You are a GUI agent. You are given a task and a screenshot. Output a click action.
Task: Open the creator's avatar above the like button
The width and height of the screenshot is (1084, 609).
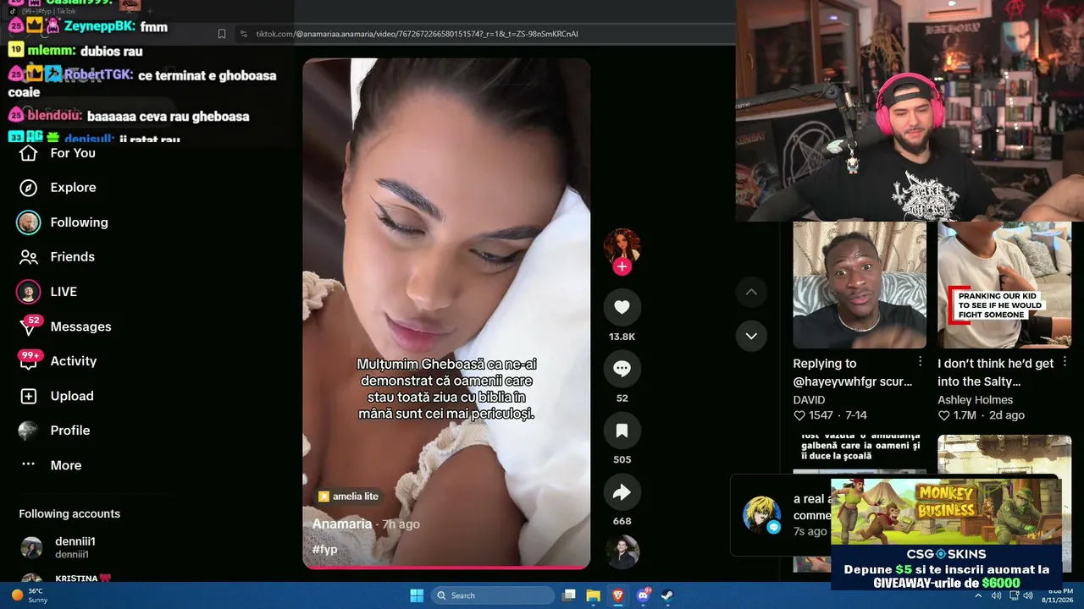622,245
